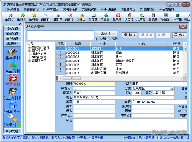Screen dimensions: 192x142
Task: Click the 导出 O button
Action: click(180, 35)
